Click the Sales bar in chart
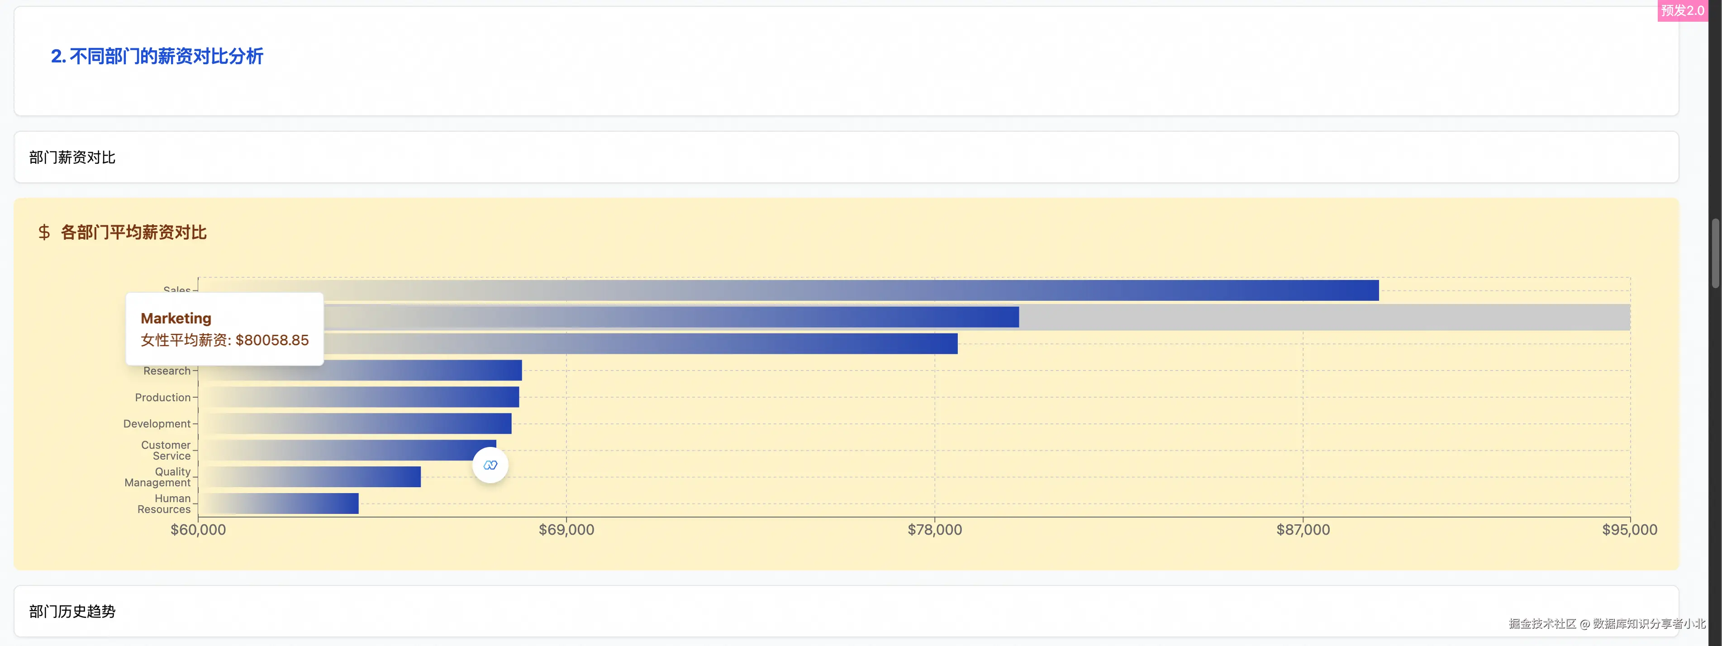 [789, 290]
